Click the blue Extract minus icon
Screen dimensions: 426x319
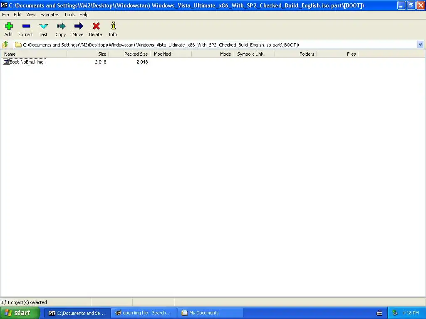click(x=26, y=26)
